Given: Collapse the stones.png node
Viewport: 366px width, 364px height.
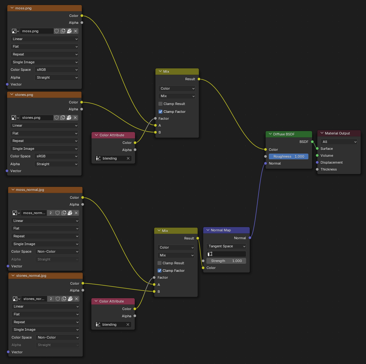Looking at the screenshot, I should (x=12, y=95).
